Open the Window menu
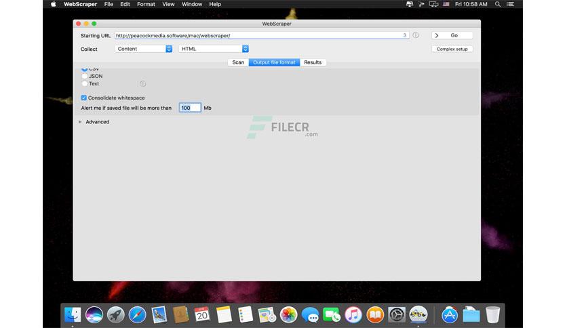 click(192, 4)
